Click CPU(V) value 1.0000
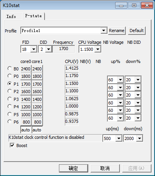 pos(72,106)
